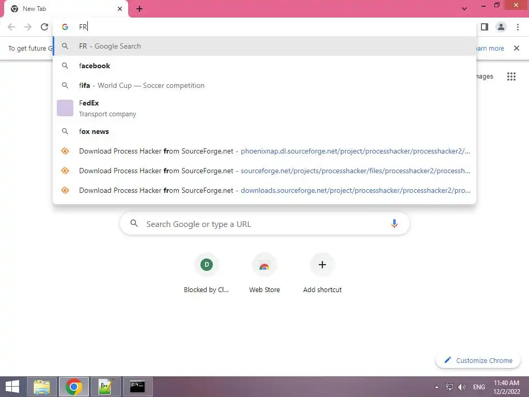The height and width of the screenshot is (397, 529).
Task: Click the magnifier icon in the Google search box
Action: pyautogui.click(x=134, y=223)
